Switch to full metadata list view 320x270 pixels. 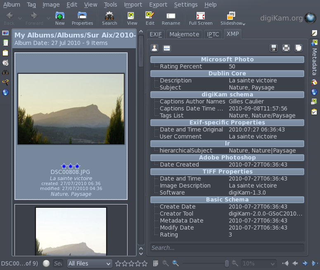coord(166,48)
